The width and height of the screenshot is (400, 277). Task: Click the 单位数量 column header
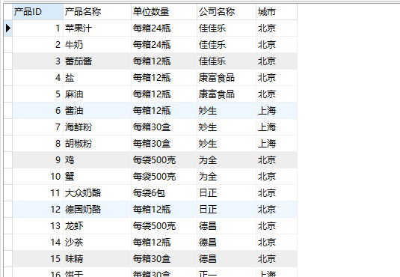tap(164, 12)
